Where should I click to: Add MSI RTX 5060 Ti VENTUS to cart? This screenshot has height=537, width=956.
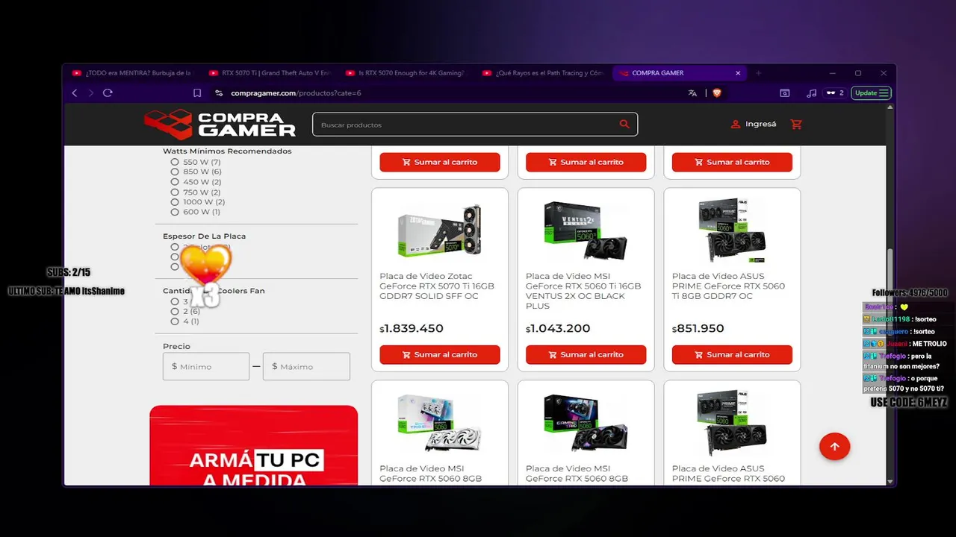(x=586, y=354)
